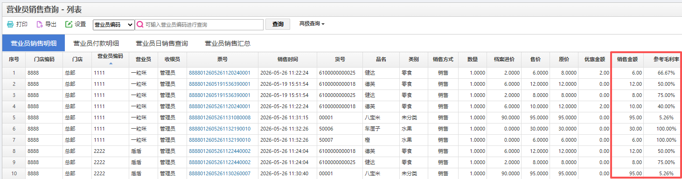This screenshot has height=179, width=682.
Task: Select 2.00 discount amount cell in row 4
Action: coord(594,107)
